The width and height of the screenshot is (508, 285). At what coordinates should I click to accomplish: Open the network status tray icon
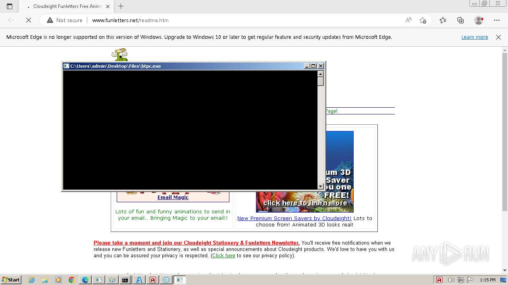[461, 280]
